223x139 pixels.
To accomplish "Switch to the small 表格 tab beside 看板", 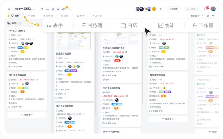I will (32, 16).
